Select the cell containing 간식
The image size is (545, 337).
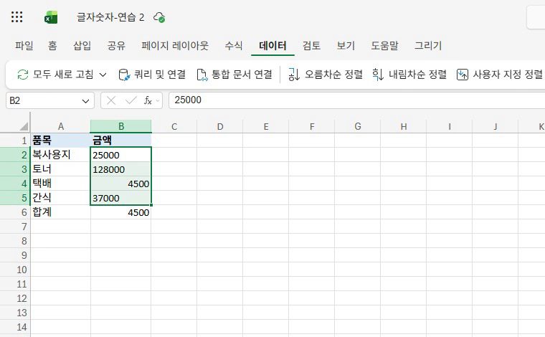tap(60, 198)
